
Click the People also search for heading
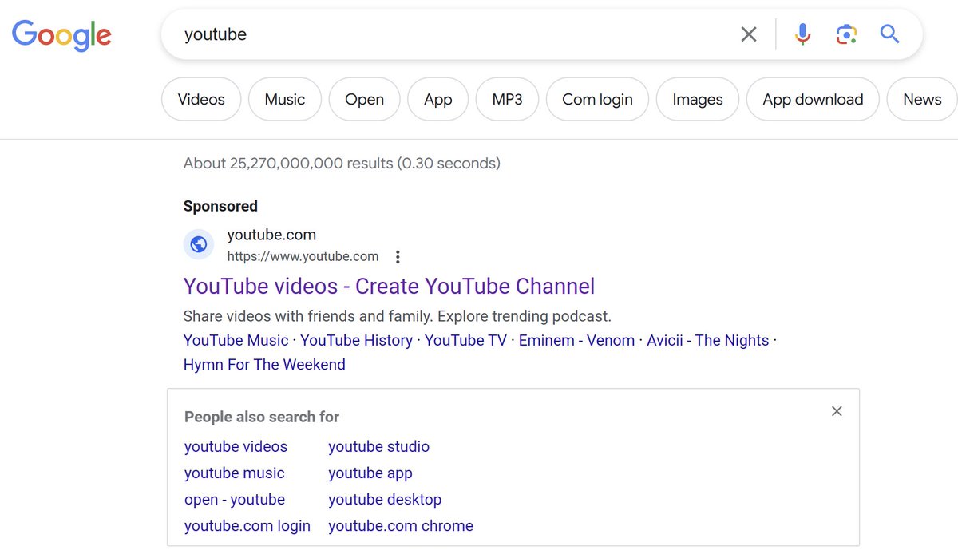[x=262, y=417]
